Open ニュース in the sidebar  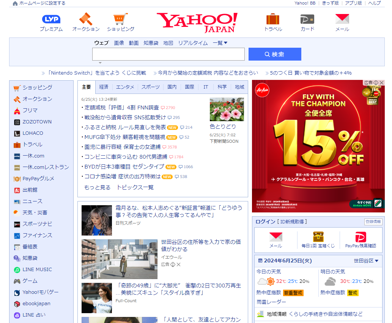point(33,201)
